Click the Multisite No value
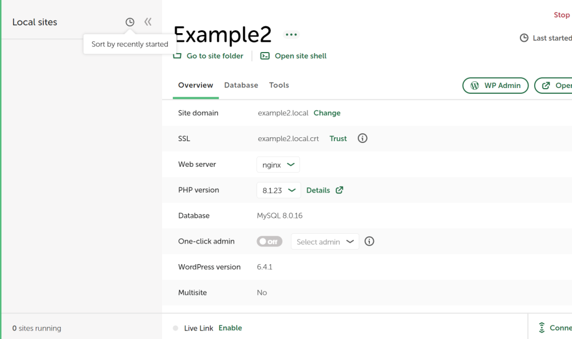Viewport: 572px width, 339px height. (262, 292)
